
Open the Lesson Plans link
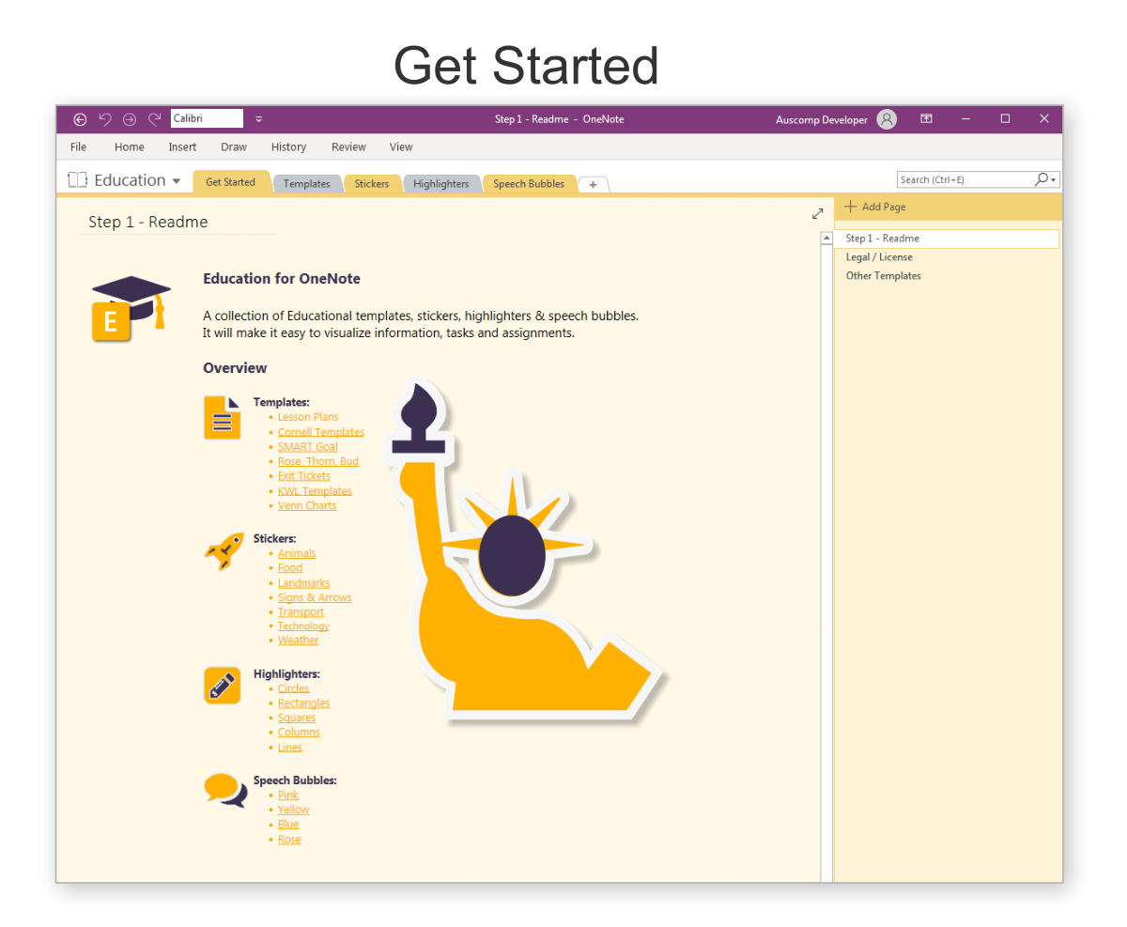308,417
